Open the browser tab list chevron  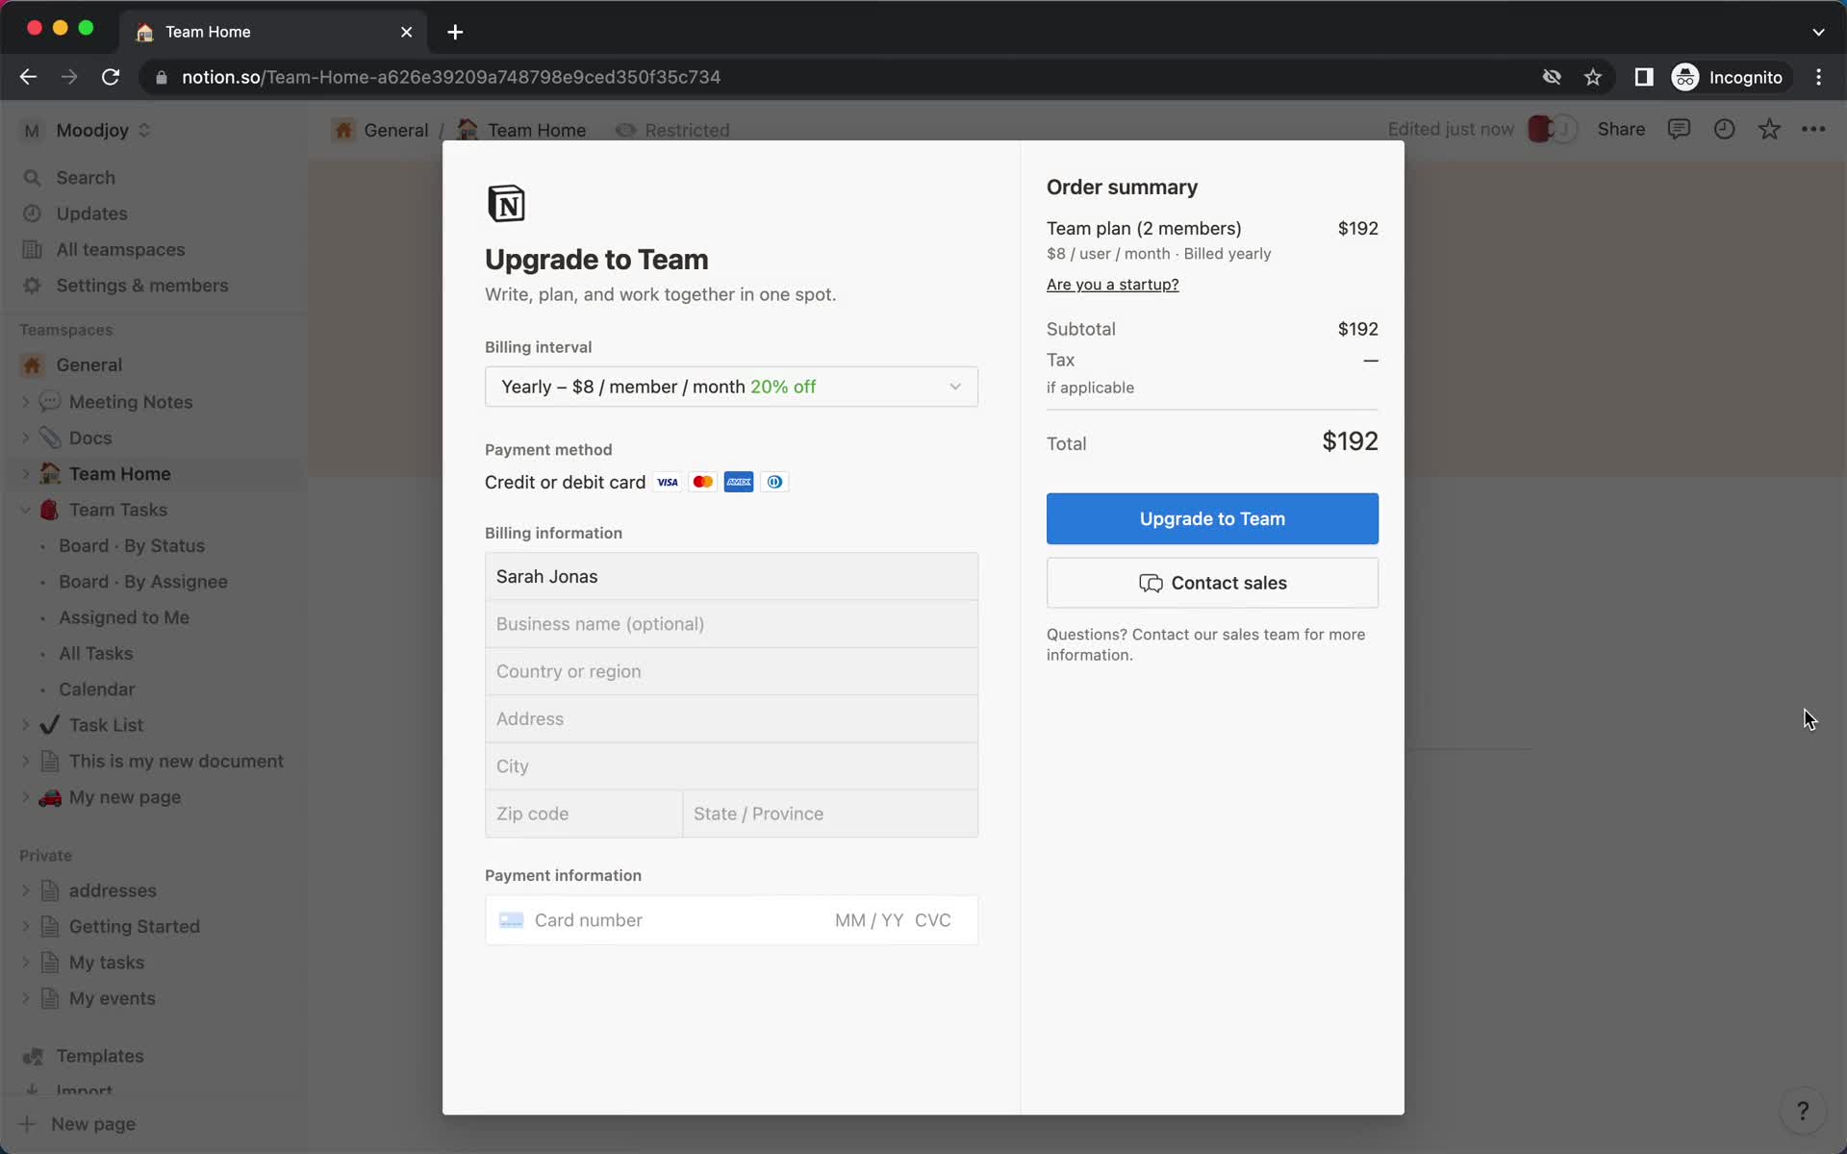(1818, 32)
